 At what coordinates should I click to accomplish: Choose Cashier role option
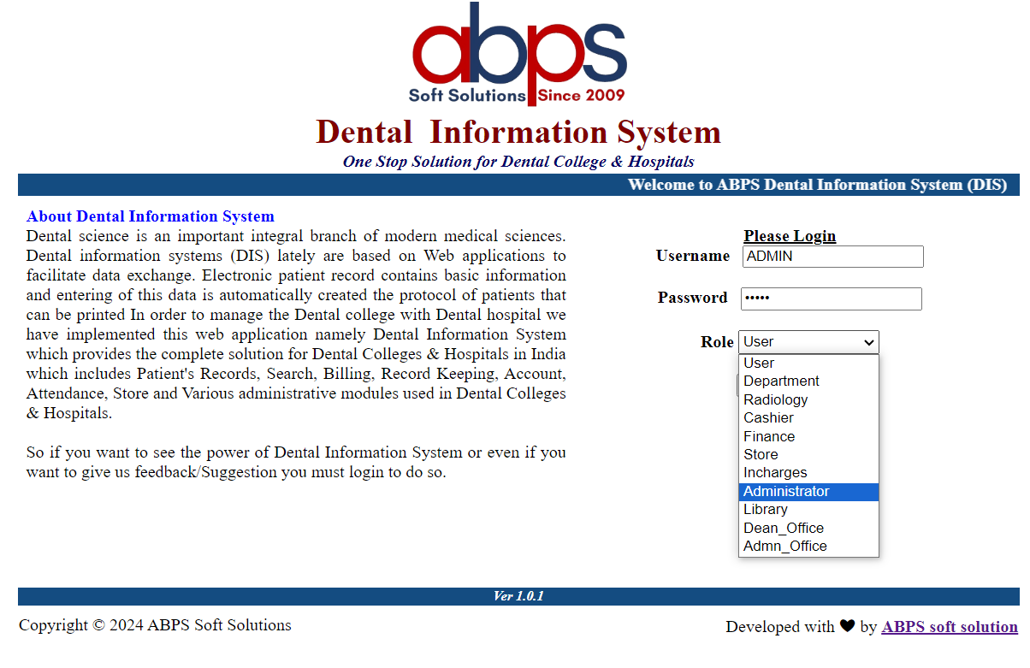click(x=808, y=418)
